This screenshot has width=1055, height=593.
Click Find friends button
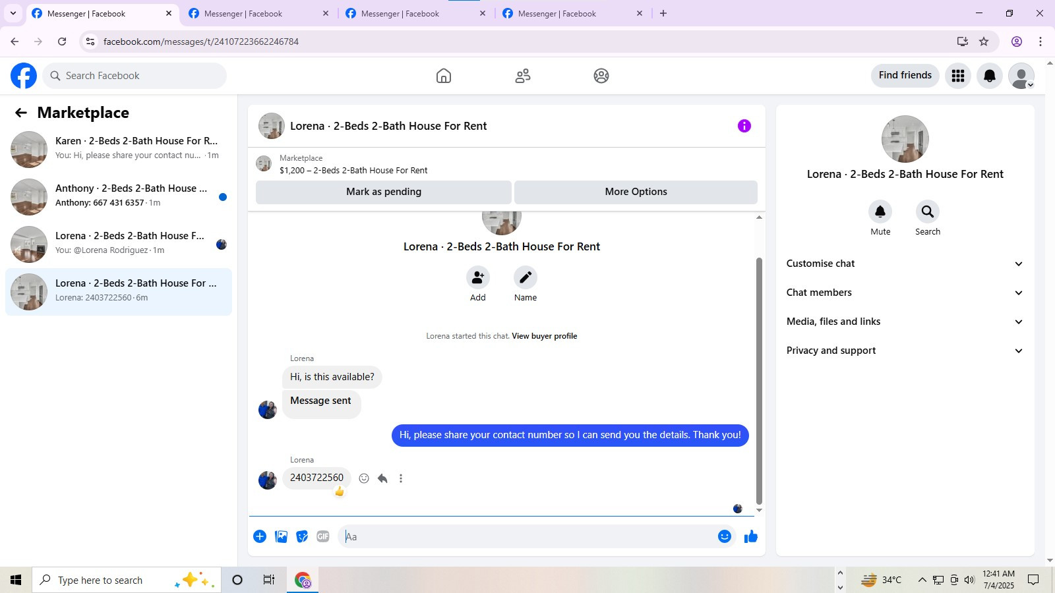pyautogui.click(x=905, y=75)
